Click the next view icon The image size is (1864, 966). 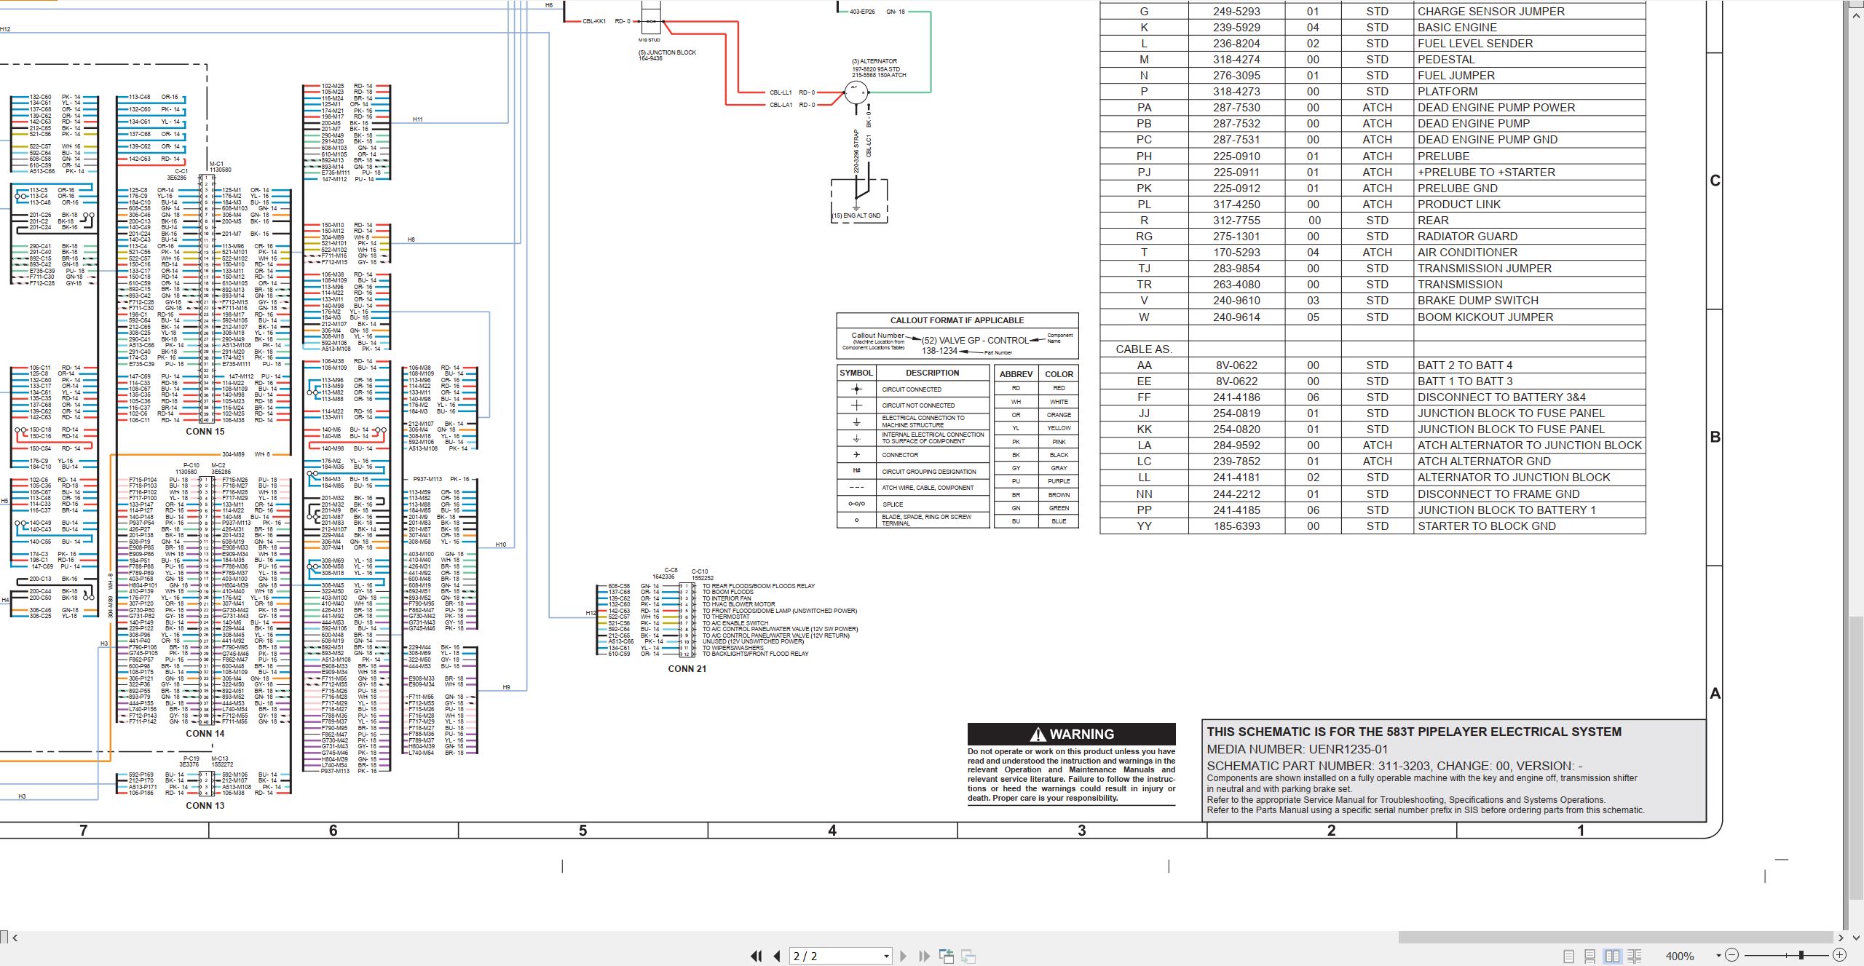click(x=968, y=956)
